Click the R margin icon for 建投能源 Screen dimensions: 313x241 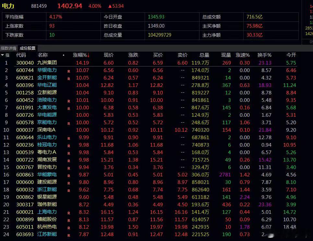69,183
